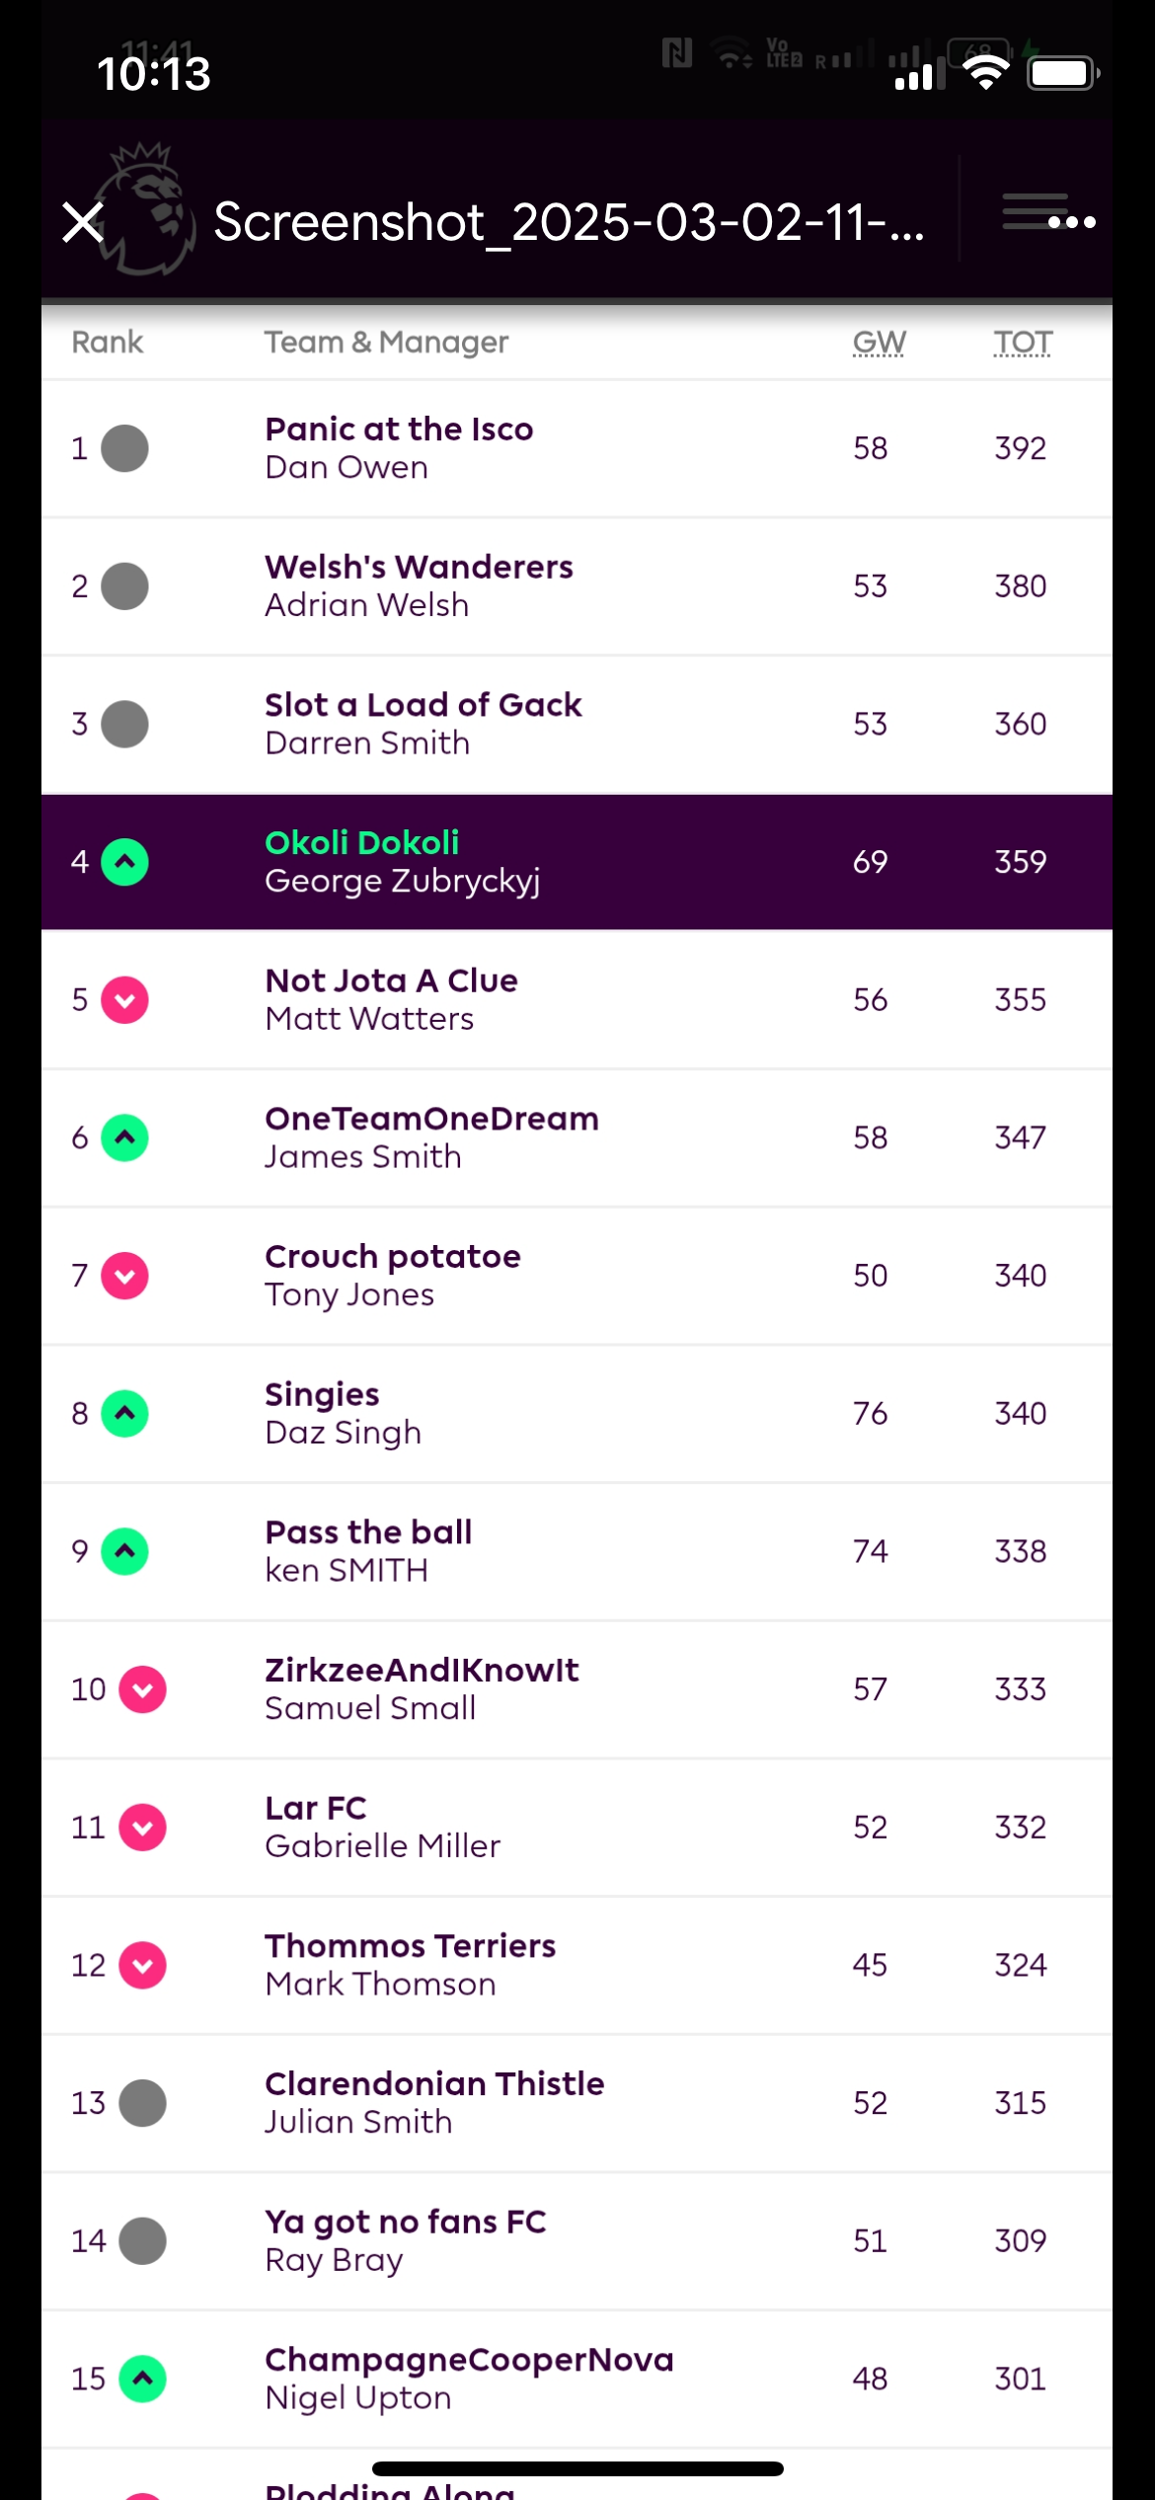The height and width of the screenshot is (2500, 1155).
Task: Tap the green up arrow beside OneTeamOneDream
Action: pos(125,1137)
